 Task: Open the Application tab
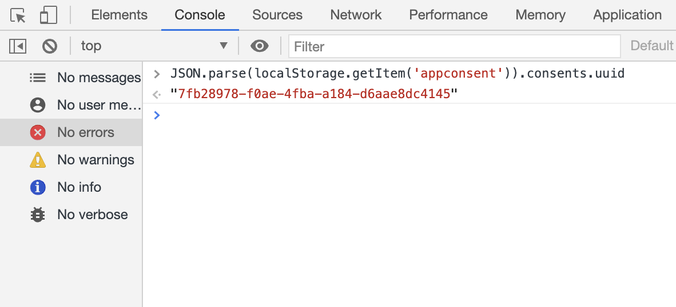click(627, 15)
